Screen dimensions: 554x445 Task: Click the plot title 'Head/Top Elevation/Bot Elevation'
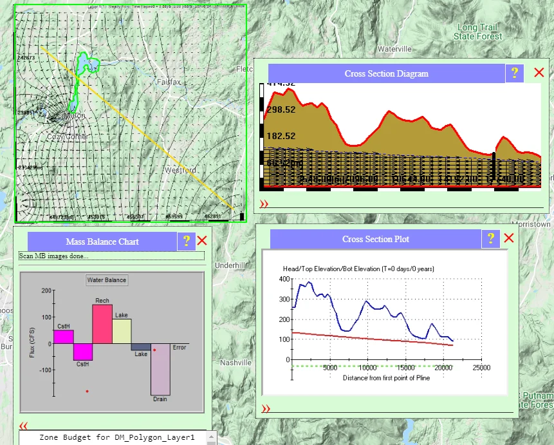point(358,269)
